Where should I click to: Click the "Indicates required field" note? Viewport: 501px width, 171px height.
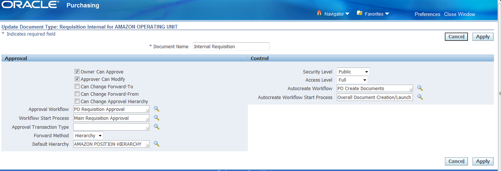point(31,34)
